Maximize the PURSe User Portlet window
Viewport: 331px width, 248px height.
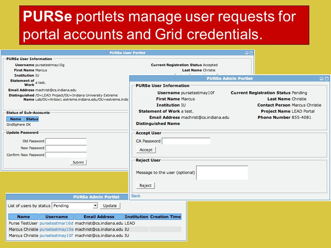point(251,53)
